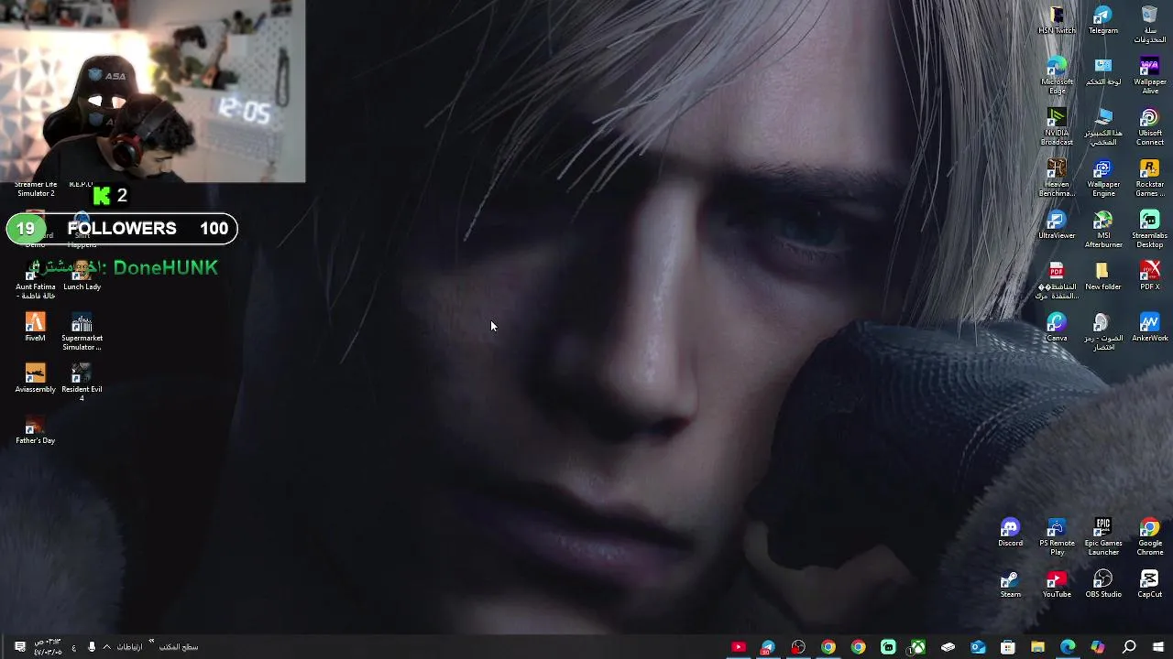Select PDF document icon beside New folder
The height and width of the screenshot is (659, 1173).
click(1057, 280)
